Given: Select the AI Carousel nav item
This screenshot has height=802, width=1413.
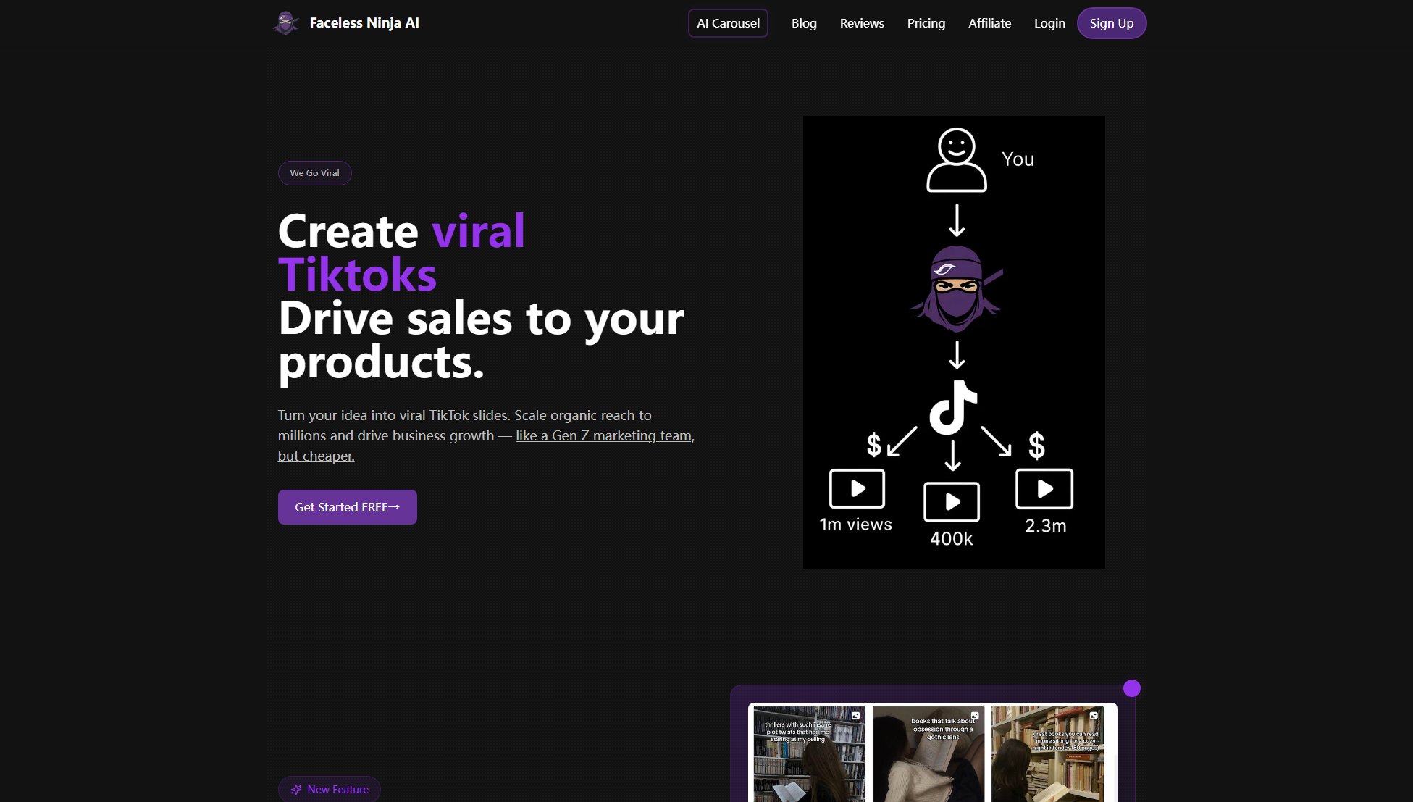Looking at the screenshot, I should [x=728, y=22].
